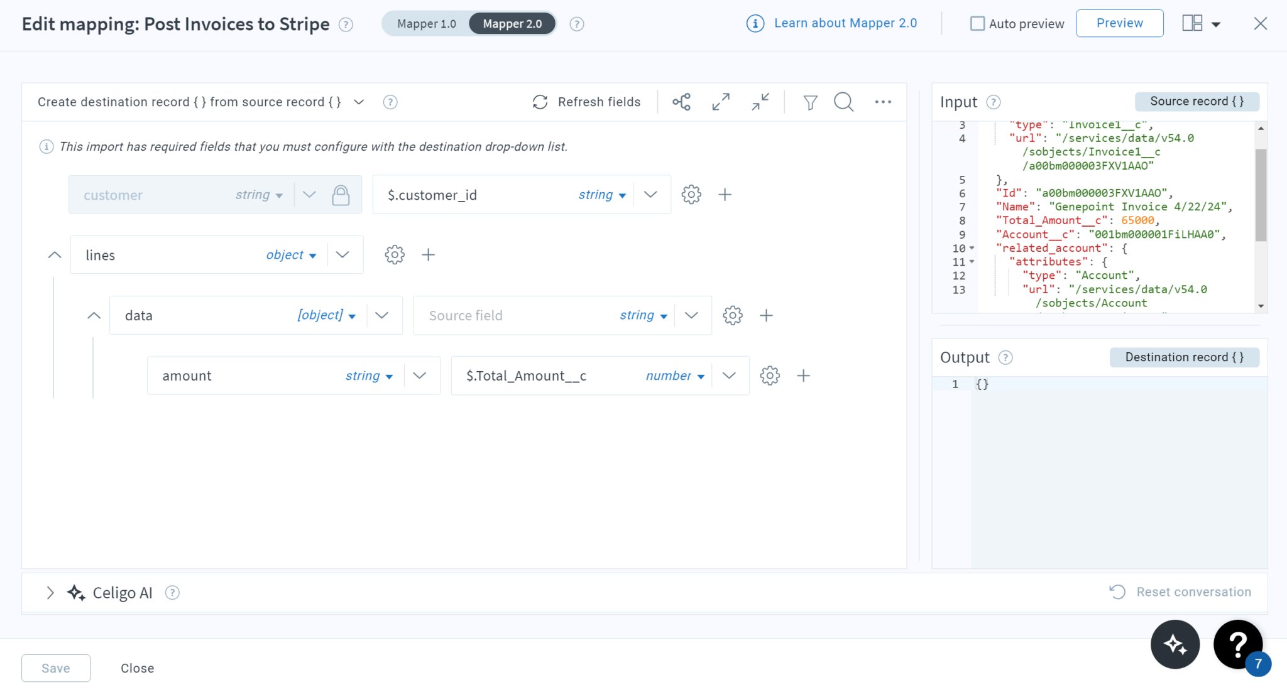
Task: Select the Destination record tab in Output
Action: pyautogui.click(x=1184, y=357)
